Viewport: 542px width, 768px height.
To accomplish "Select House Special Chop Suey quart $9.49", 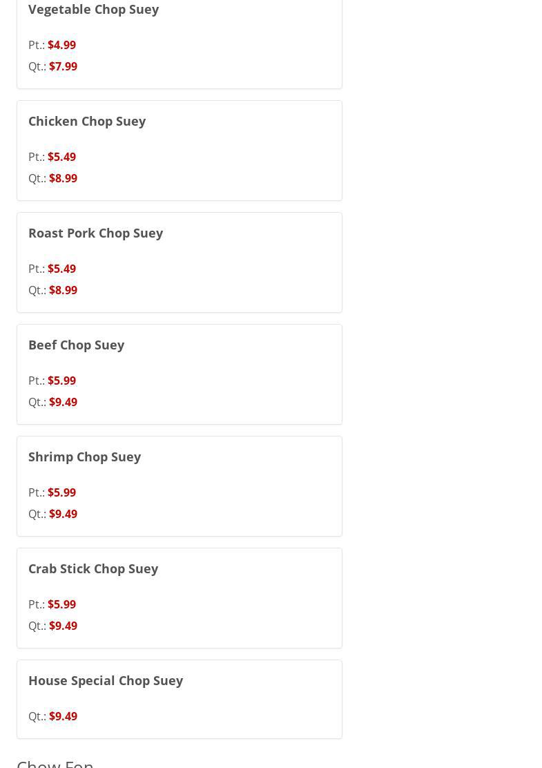I will [63, 716].
